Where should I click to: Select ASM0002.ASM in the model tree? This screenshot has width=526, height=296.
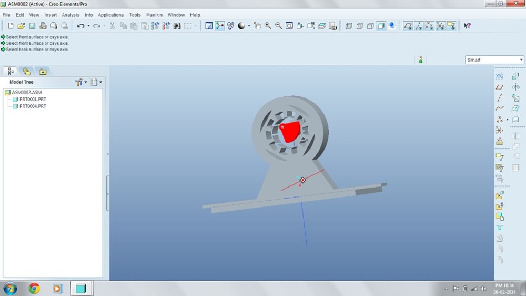click(26, 92)
